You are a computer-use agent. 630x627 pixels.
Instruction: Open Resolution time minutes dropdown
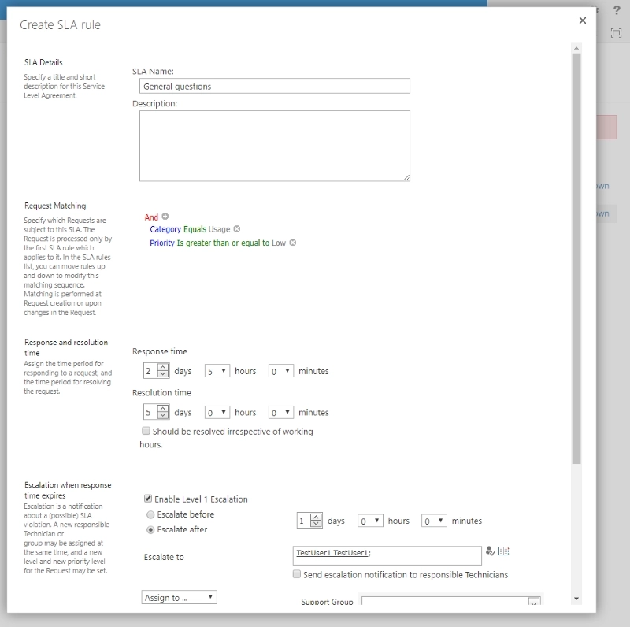[281, 412]
